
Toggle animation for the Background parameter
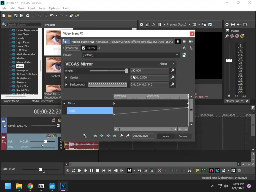tap(172, 84)
